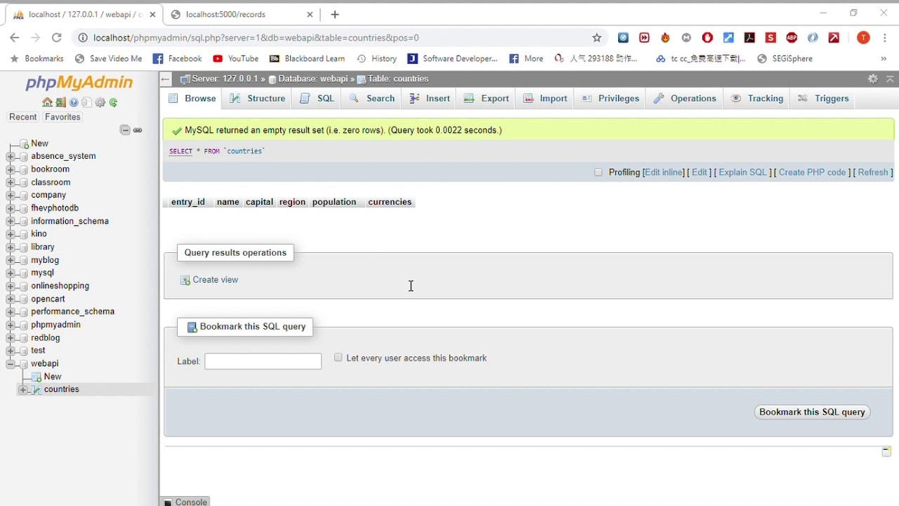Enable the Profiling checkbox
Image resolution: width=899 pixels, height=506 pixels.
point(598,172)
